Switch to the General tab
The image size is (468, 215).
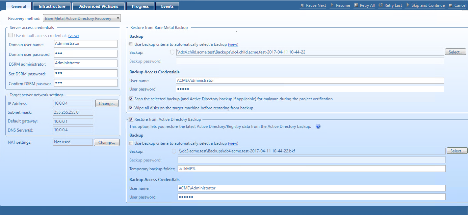coord(19,6)
